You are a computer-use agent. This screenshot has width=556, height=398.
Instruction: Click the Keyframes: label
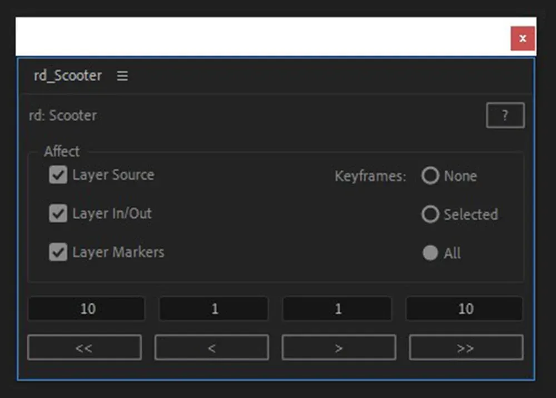tap(370, 176)
